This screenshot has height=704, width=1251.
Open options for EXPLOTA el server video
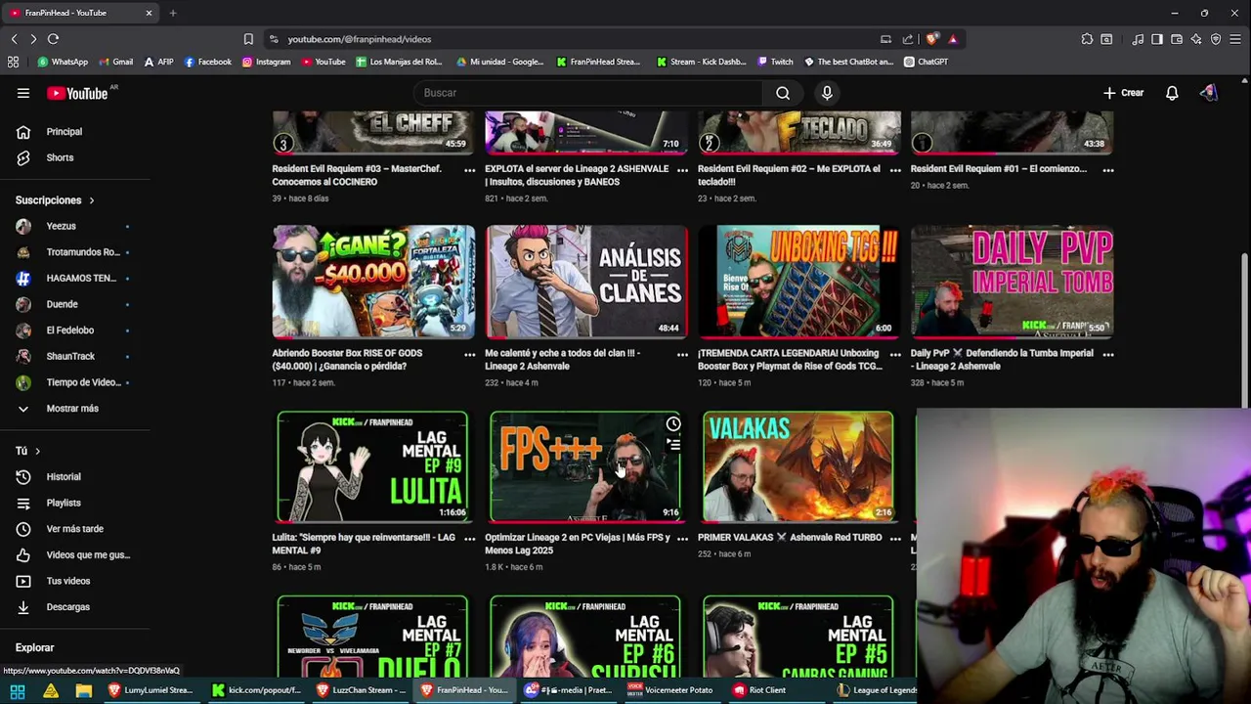pyautogui.click(x=682, y=170)
